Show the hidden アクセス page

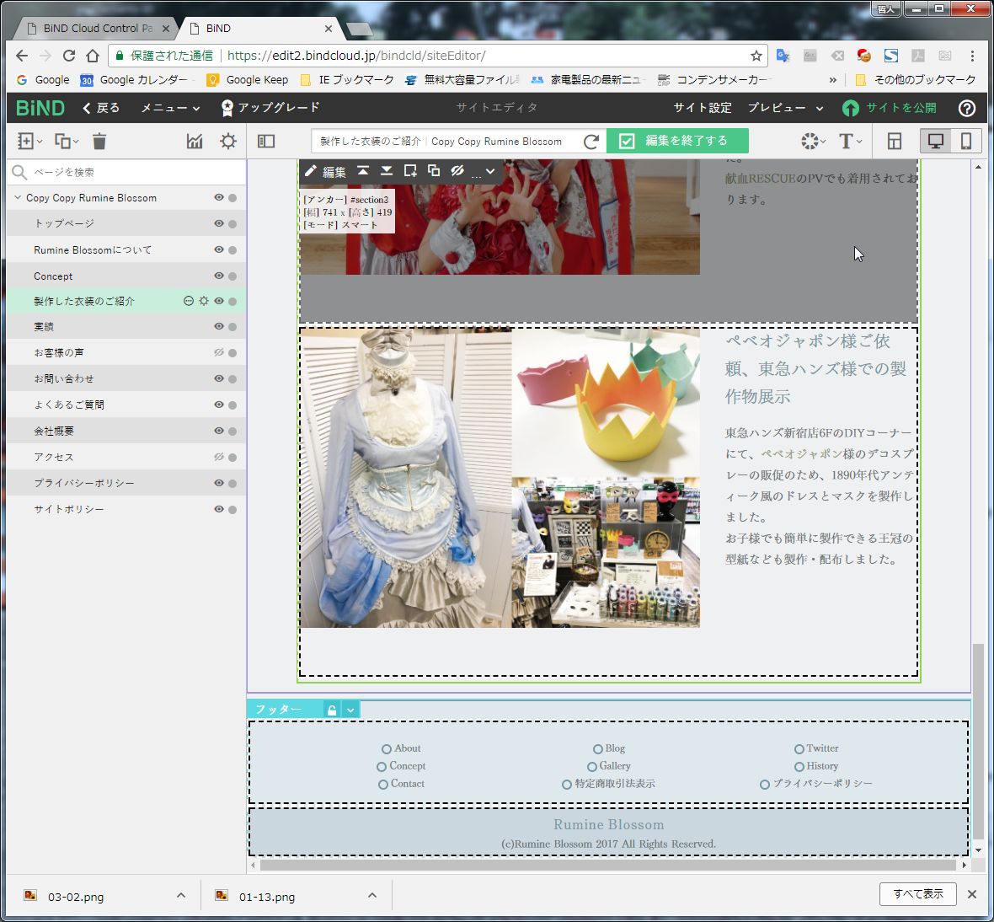(219, 457)
